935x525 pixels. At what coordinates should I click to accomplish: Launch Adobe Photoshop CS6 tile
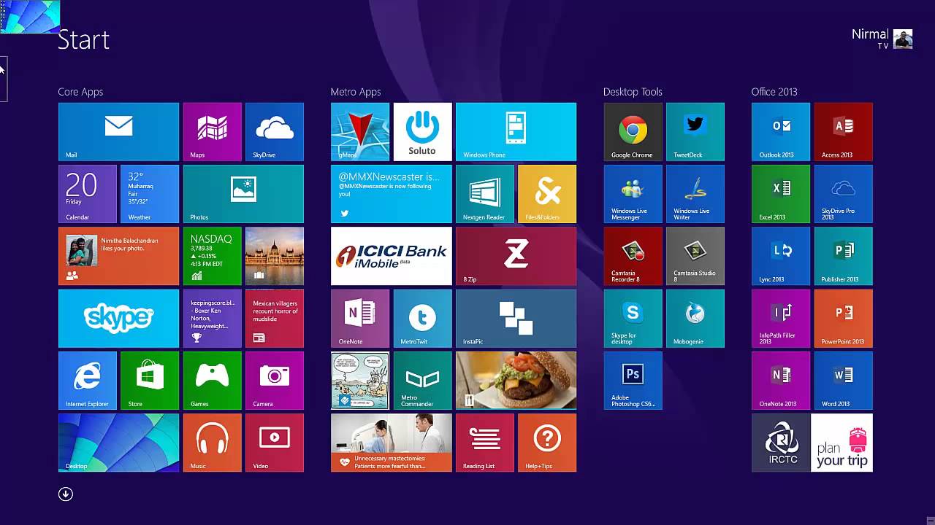633,381
